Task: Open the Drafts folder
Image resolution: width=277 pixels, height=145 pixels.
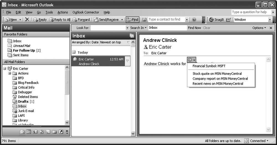Action: pyautogui.click(x=23, y=101)
